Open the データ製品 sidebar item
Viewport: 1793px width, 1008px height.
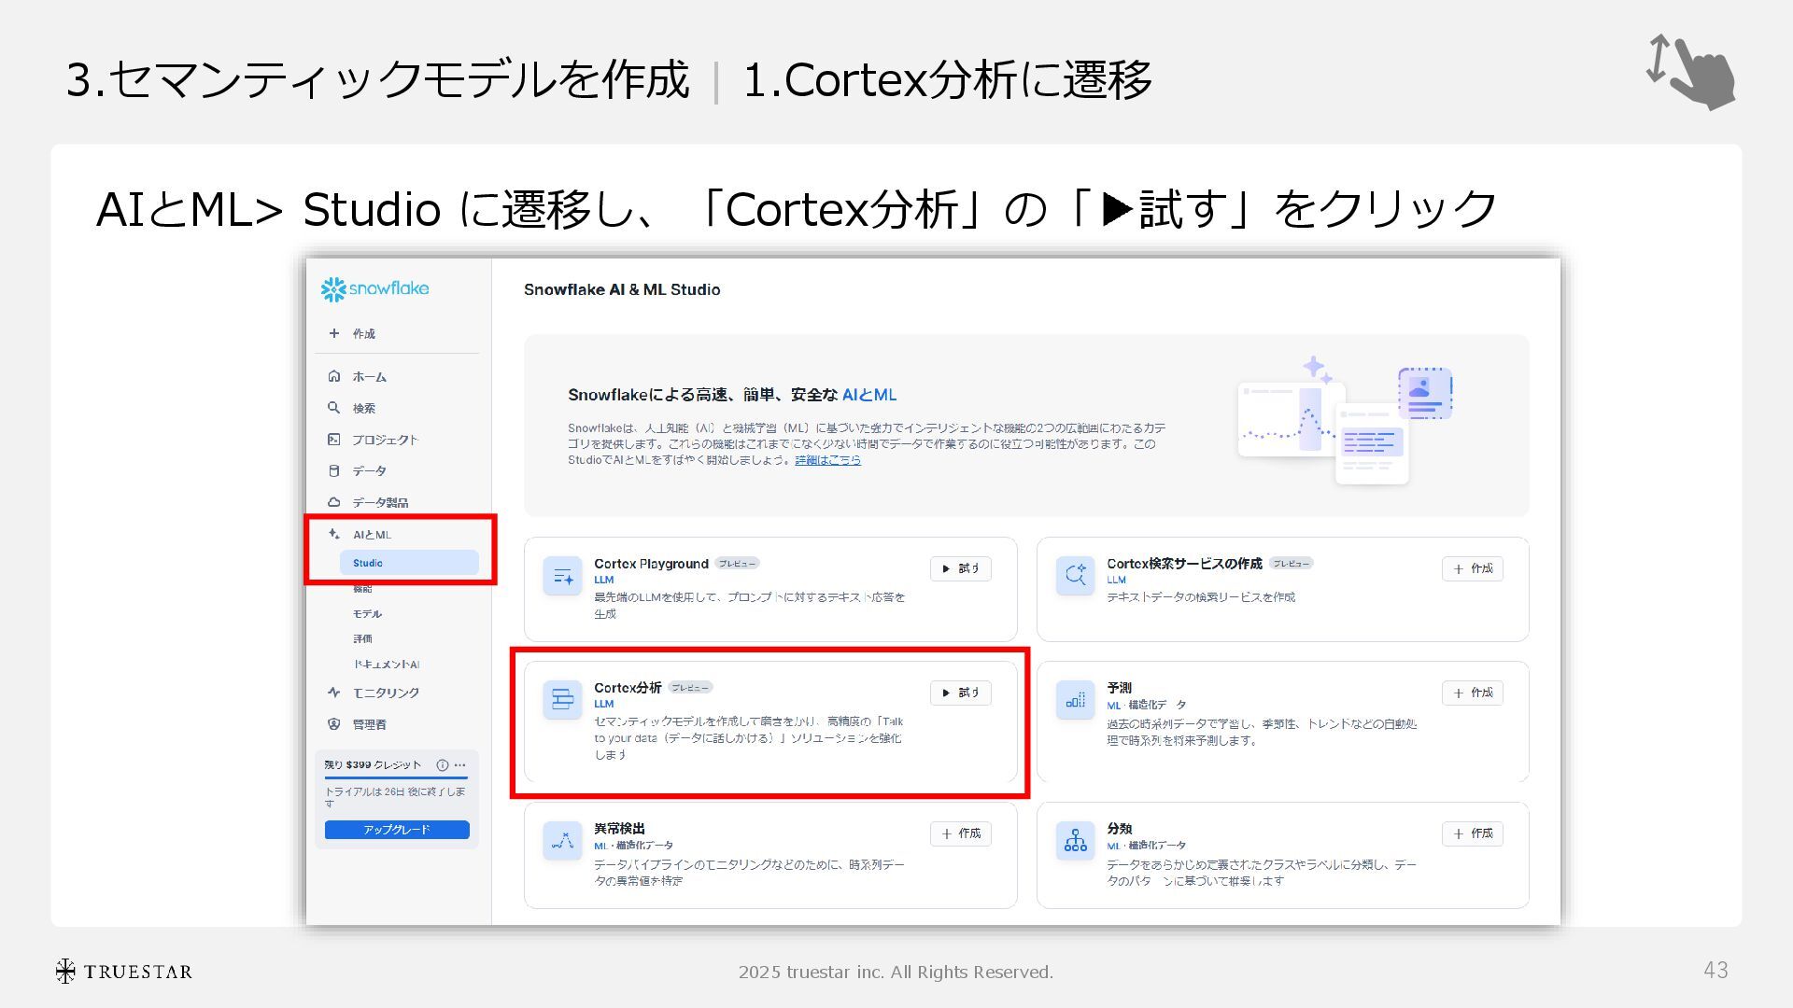[380, 502]
